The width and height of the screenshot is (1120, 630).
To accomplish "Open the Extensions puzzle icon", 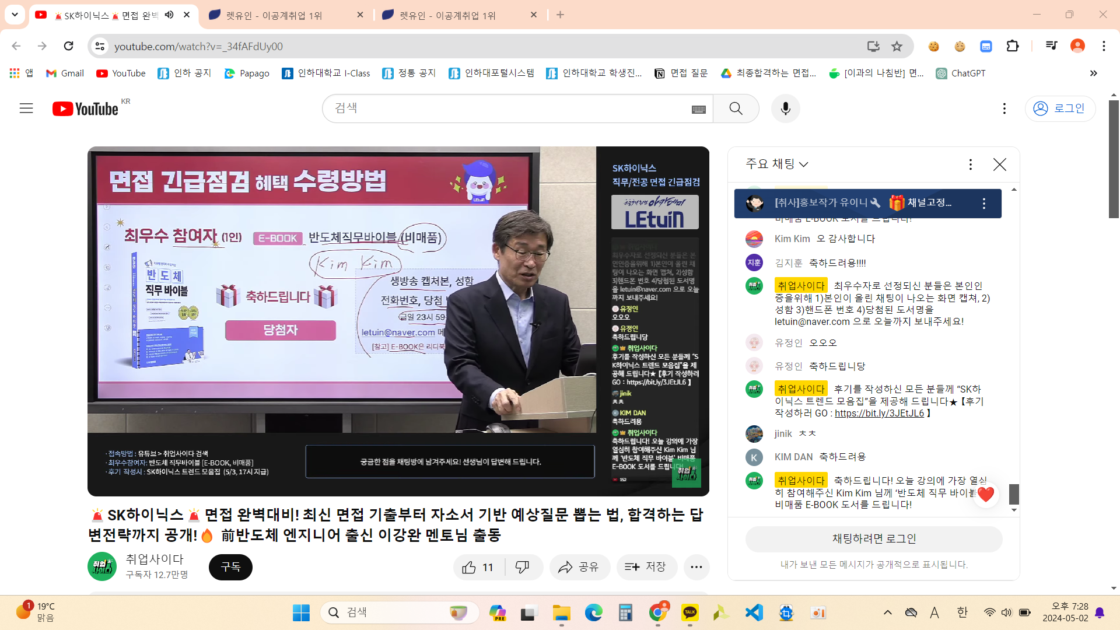I will pyautogui.click(x=1013, y=46).
